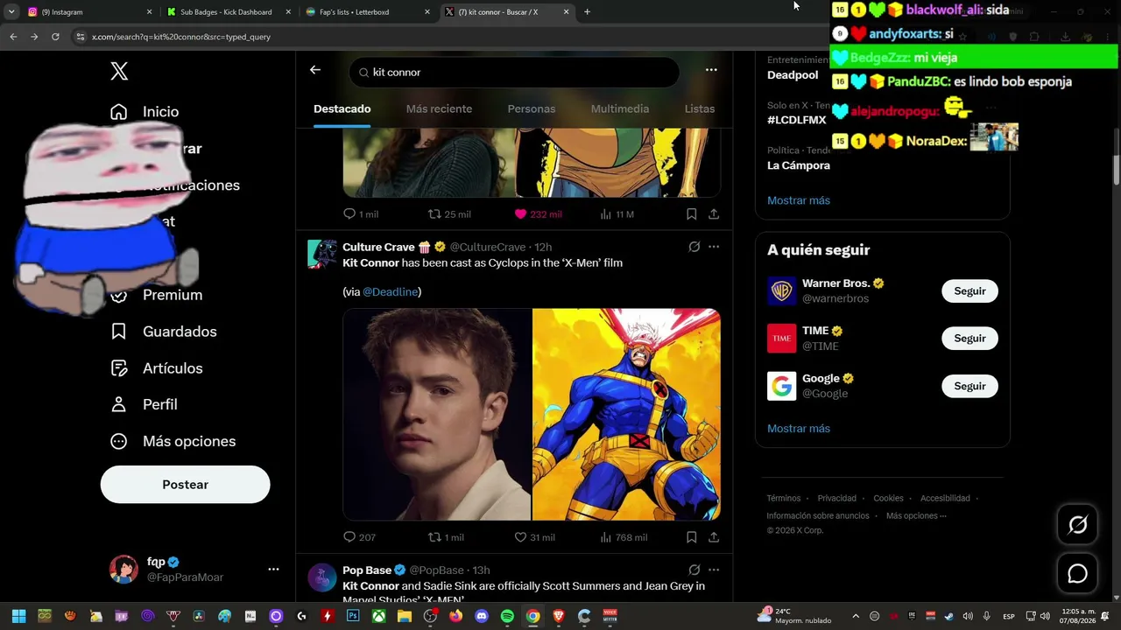Follow TIME with the Seguir button
This screenshot has width=1121, height=630.
(x=969, y=339)
